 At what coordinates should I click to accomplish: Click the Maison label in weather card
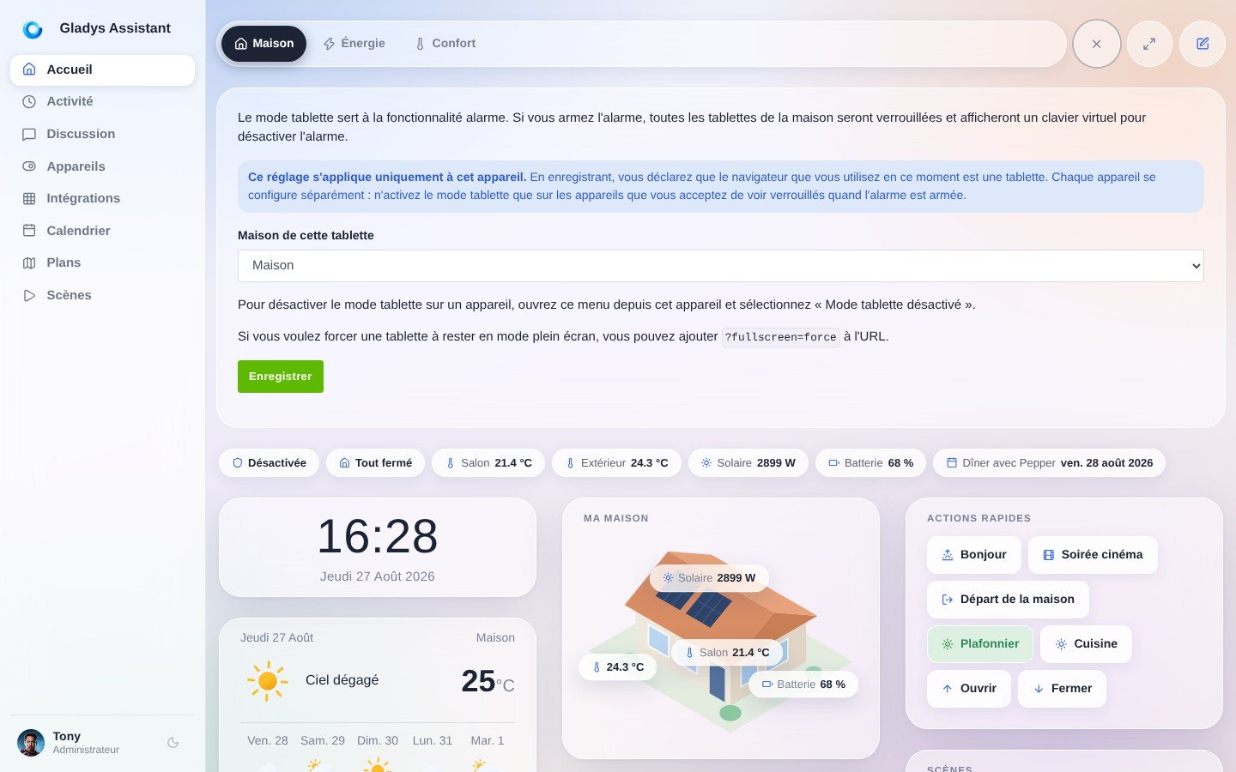[495, 638]
